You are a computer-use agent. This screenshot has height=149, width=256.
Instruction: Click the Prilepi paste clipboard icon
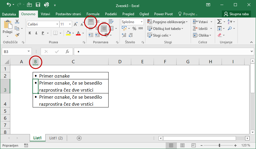[8, 24]
